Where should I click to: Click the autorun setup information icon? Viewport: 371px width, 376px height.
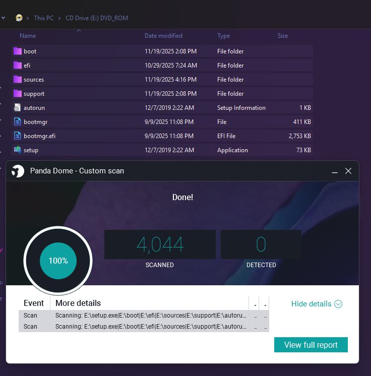(x=17, y=108)
